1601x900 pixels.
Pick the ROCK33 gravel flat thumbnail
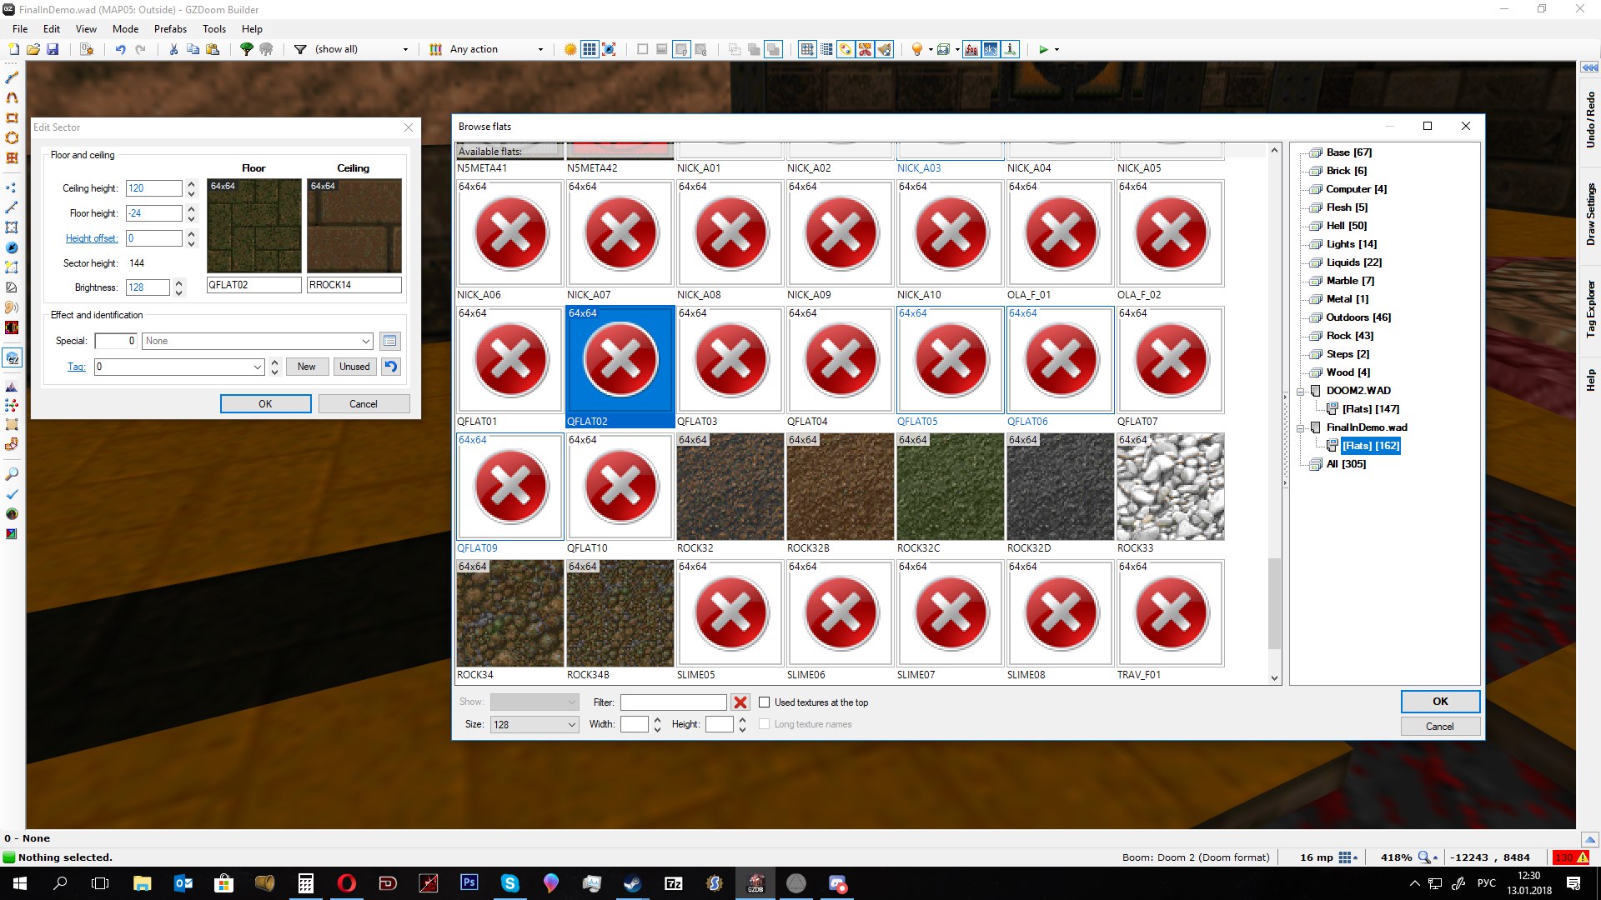point(1170,487)
